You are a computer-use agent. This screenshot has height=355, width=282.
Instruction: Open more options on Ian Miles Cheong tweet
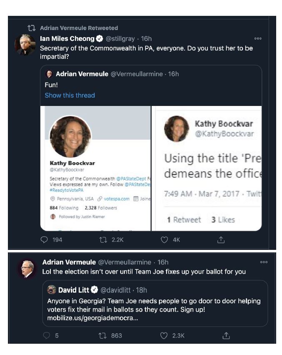[x=258, y=38]
